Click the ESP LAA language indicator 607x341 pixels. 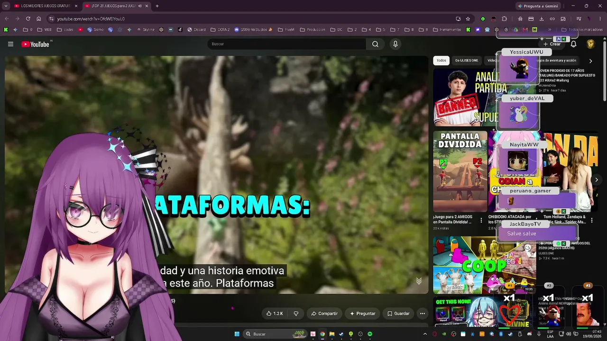550,334
